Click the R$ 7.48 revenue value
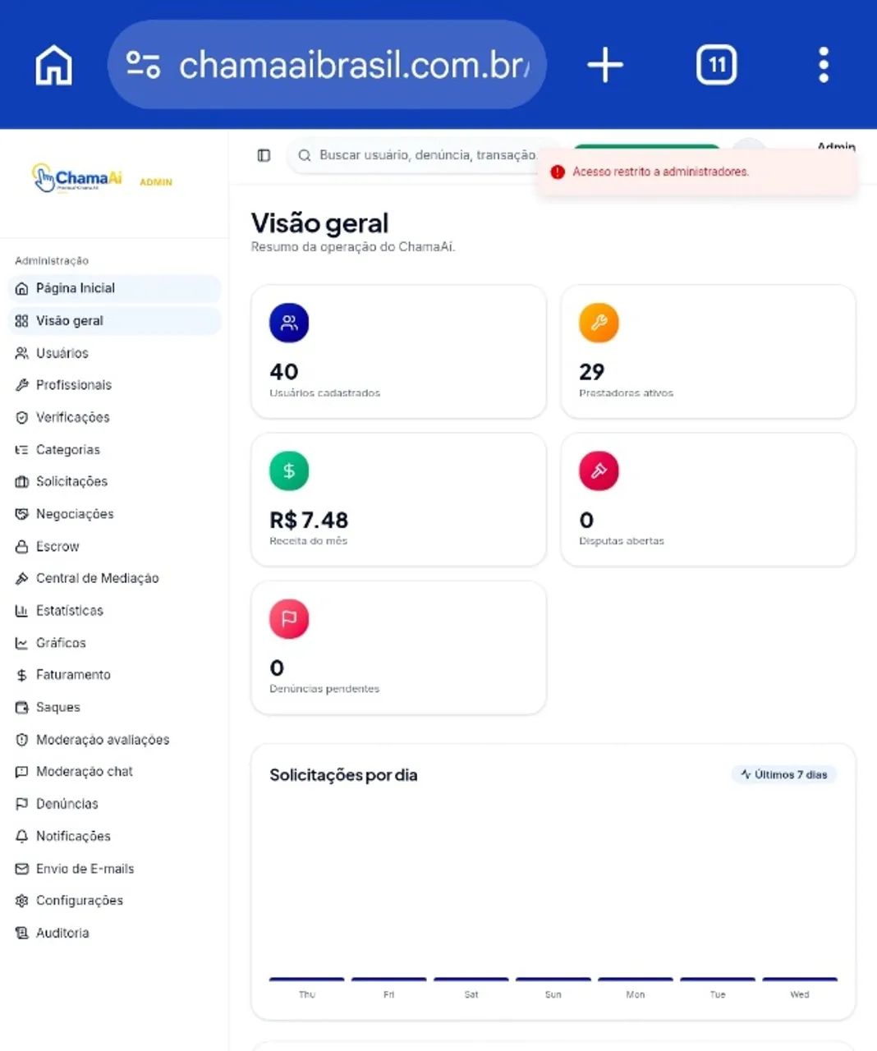Image resolution: width=877 pixels, height=1051 pixels. click(x=309, y=520)
